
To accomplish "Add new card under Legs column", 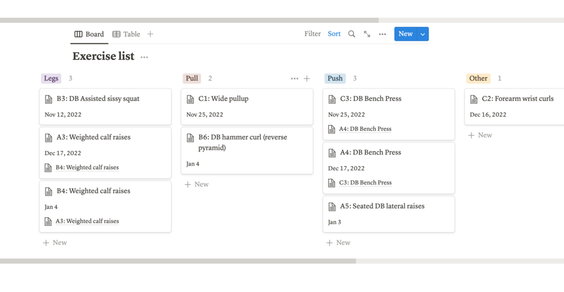I will click(55, 243).
